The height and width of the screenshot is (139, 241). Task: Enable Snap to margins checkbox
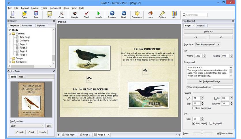tap(194, 108)
